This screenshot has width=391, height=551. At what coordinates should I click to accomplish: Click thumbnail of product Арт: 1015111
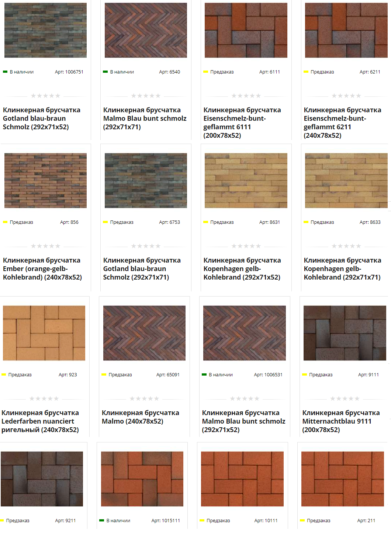tap(142, 479)
